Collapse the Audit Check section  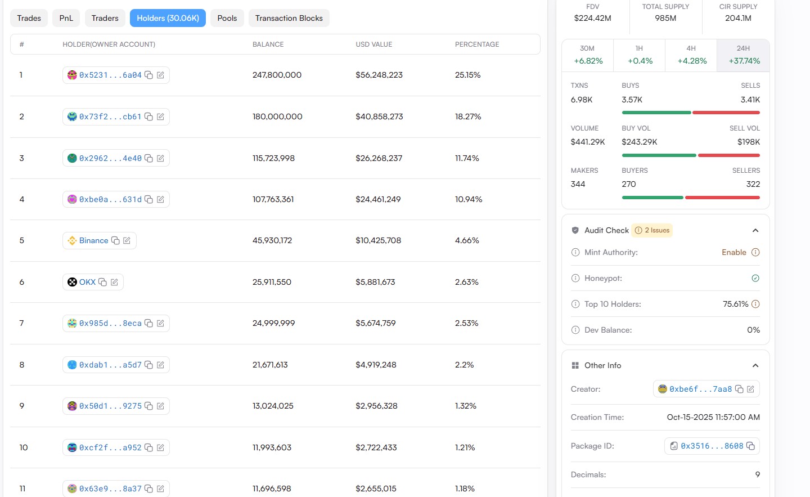(755, 230)
